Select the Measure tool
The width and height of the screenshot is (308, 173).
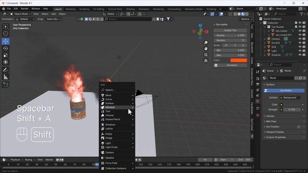(x=5, y=77)
